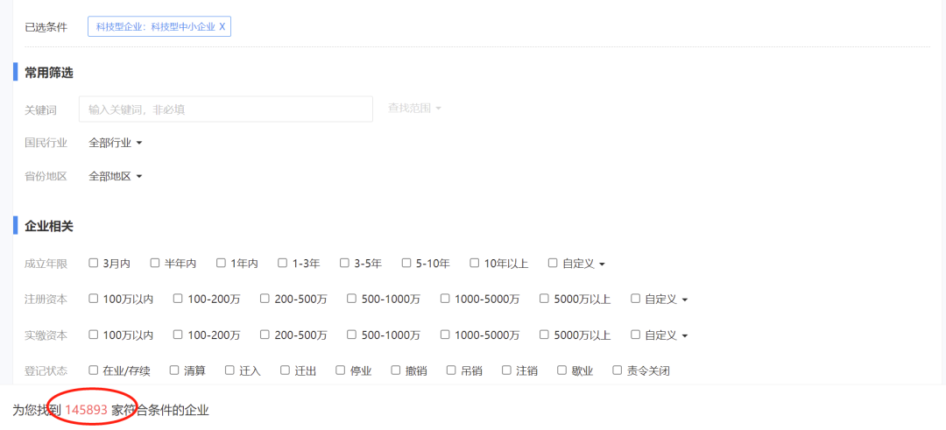
Task: Check 注册资本 500-1000万 option
Action: click(352, 299)
